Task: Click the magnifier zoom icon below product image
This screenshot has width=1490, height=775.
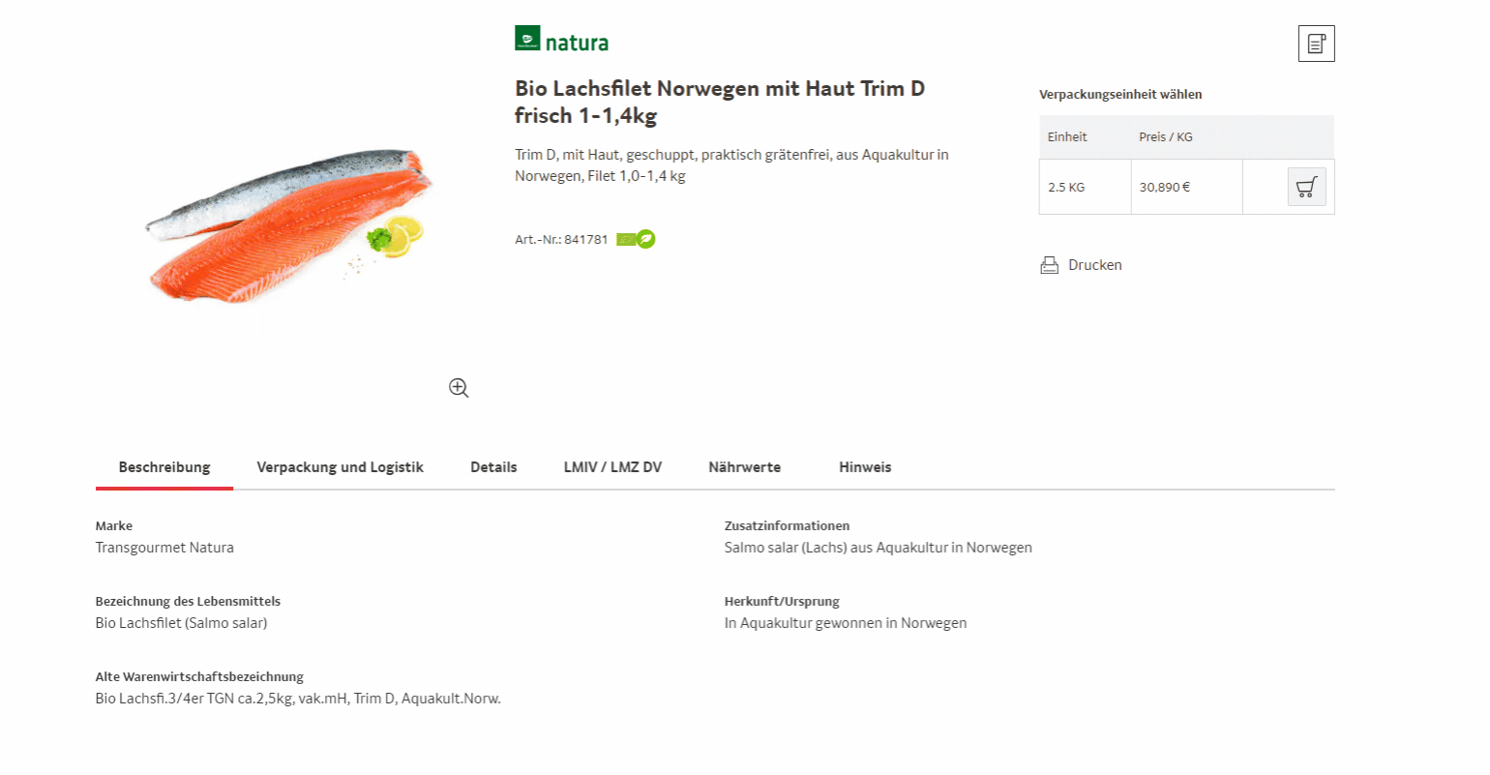Action: click(459, 388)
